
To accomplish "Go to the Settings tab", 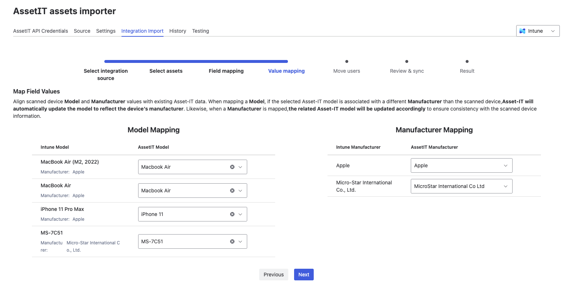I will pyautogui.click(x=106, y=31).
